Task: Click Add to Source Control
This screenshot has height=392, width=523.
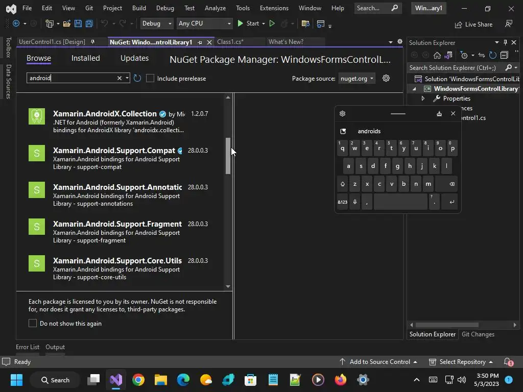Action: pyautogui.click(x=378, y=362)
